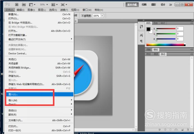Screen dimensions: 194x134
Task: Click the foreground color swatch in Color panel
Action: [148, 29]
